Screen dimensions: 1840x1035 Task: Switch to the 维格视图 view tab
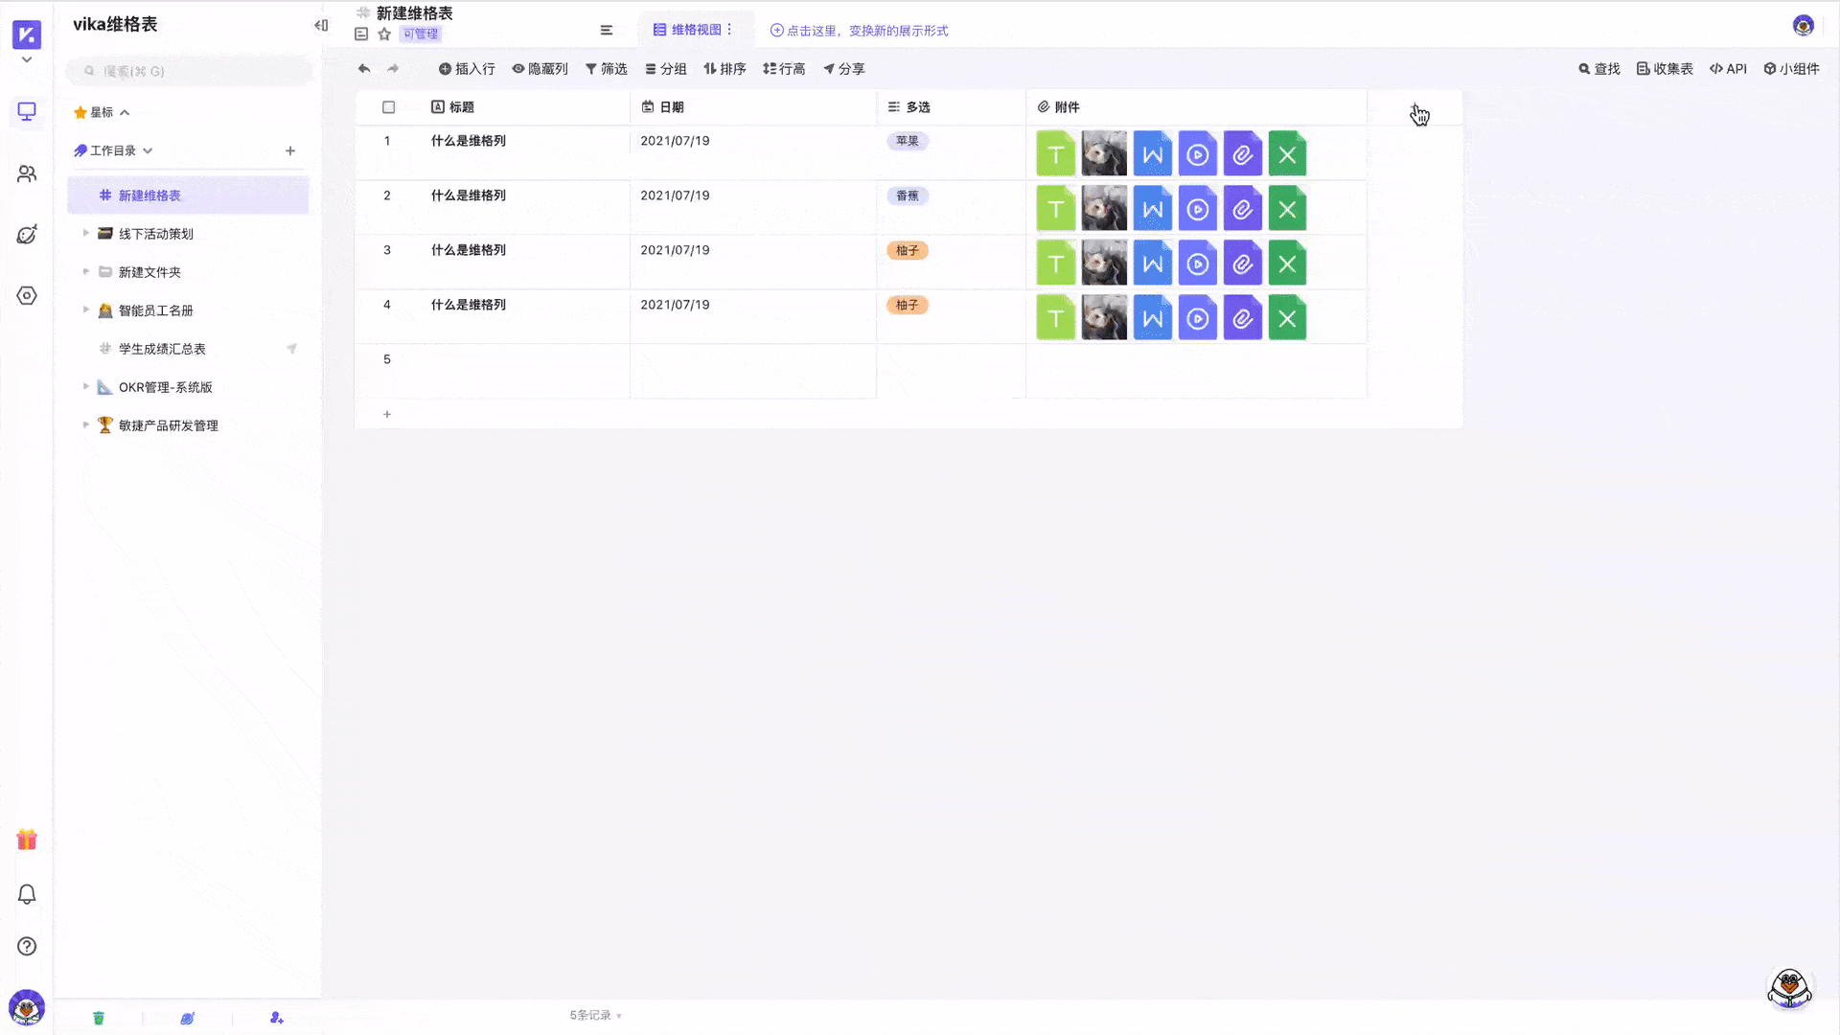693,30
